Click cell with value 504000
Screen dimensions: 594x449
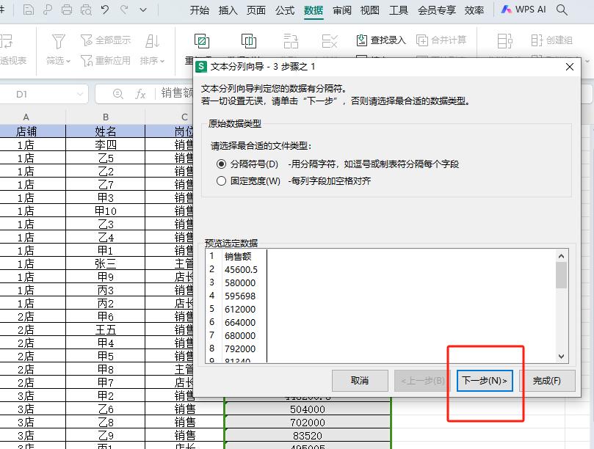coord(308,409)
